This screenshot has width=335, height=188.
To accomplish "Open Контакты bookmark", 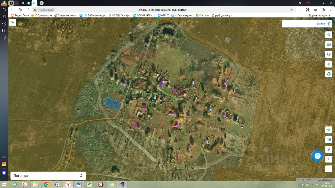I will 203,15.
